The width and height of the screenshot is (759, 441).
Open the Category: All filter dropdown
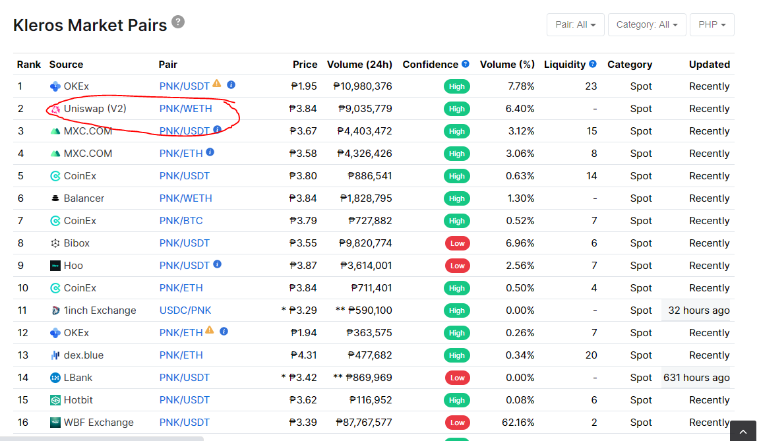pyautogui.click(x=647, y=24)
